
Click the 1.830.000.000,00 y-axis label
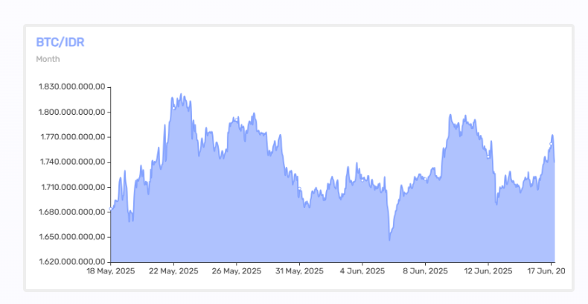(73, 87)
